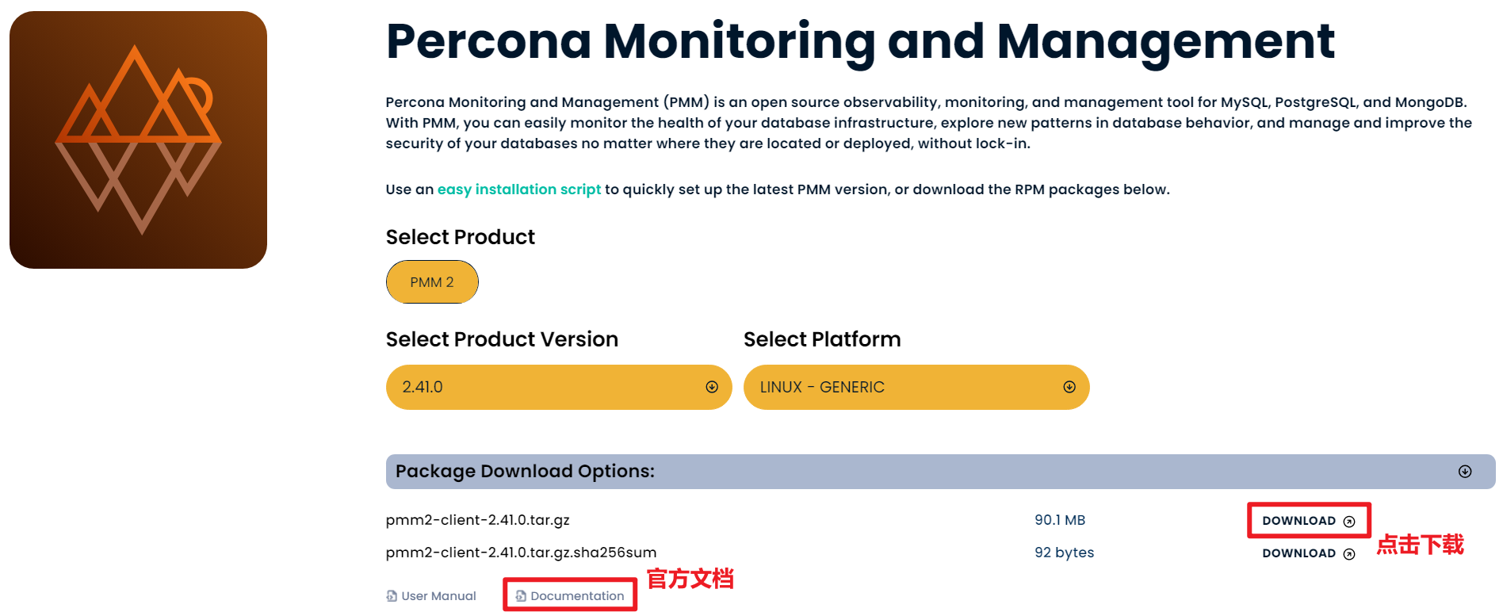The width and height of the screenshot is (1503, 612).
Task: Click the 90.1 MB file size
Action: pos(1060,520)
